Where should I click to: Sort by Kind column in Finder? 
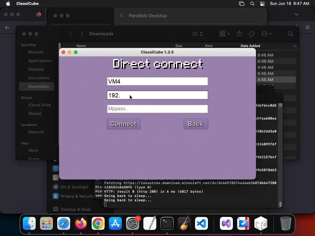coord(209,46)
